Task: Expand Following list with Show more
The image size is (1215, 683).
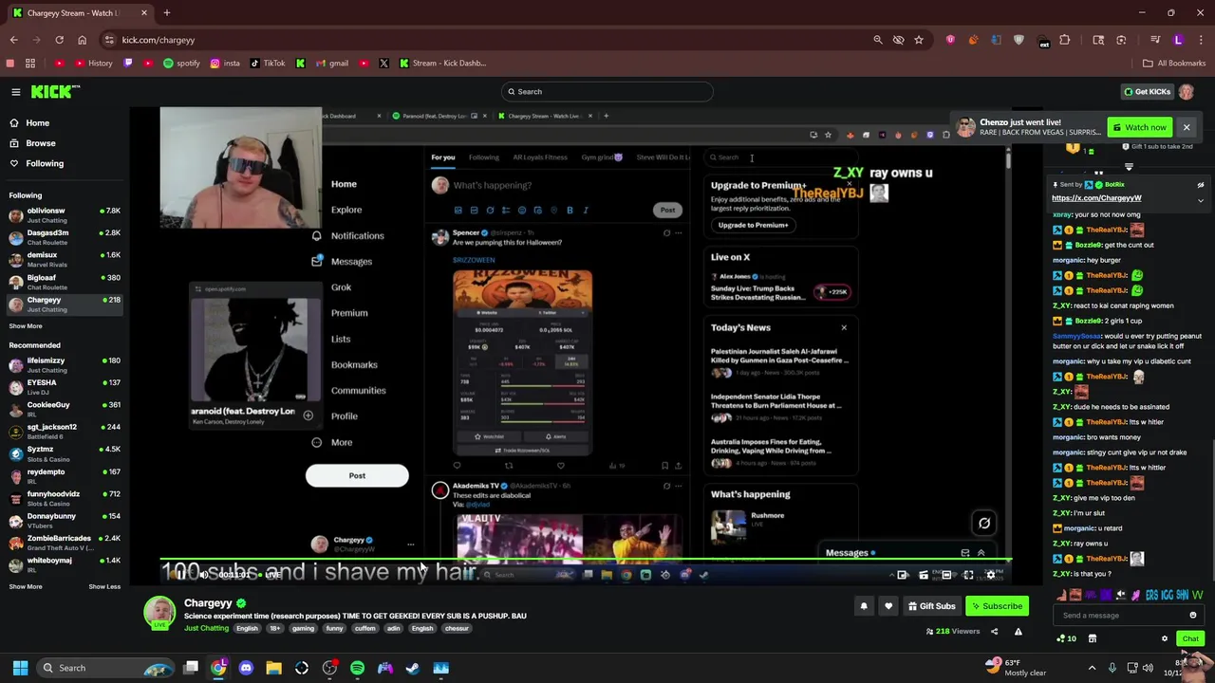Action: pyautogui.click(x=26, y=326)
